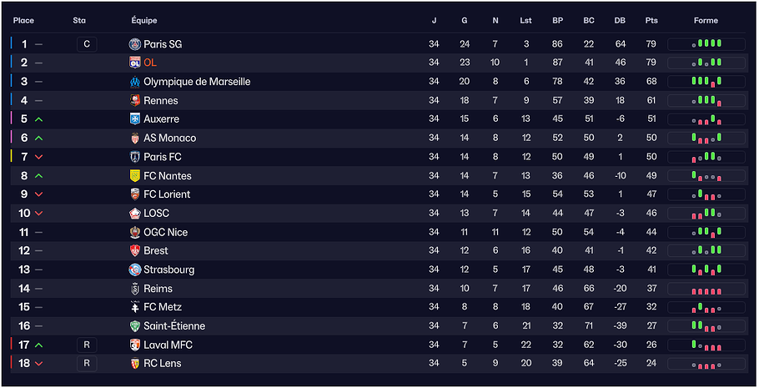Click the FC Nantes yellow badge
This screenshot has width=759, height=388.
[x=135, y=176]
